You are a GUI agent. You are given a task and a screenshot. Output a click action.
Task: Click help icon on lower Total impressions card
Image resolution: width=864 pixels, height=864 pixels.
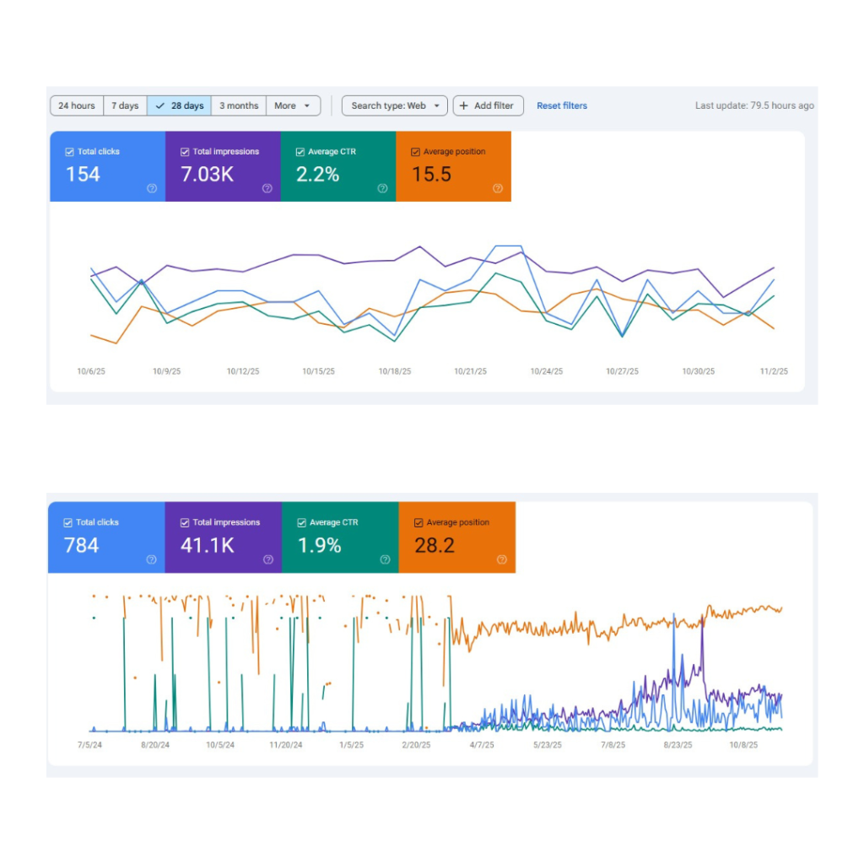click(268, 559)
